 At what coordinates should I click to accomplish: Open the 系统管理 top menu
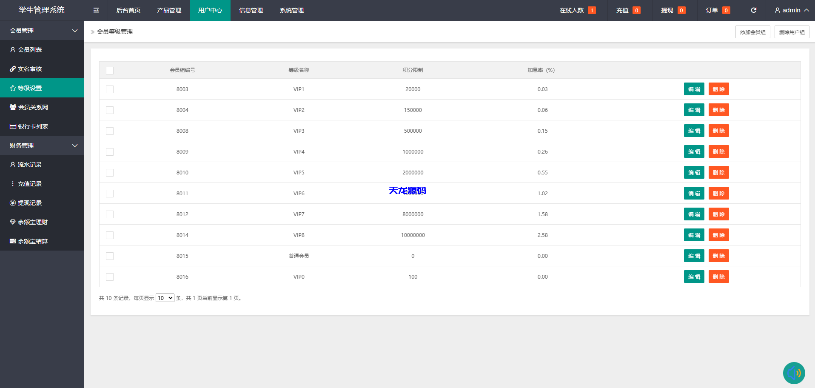pos(291,10)
